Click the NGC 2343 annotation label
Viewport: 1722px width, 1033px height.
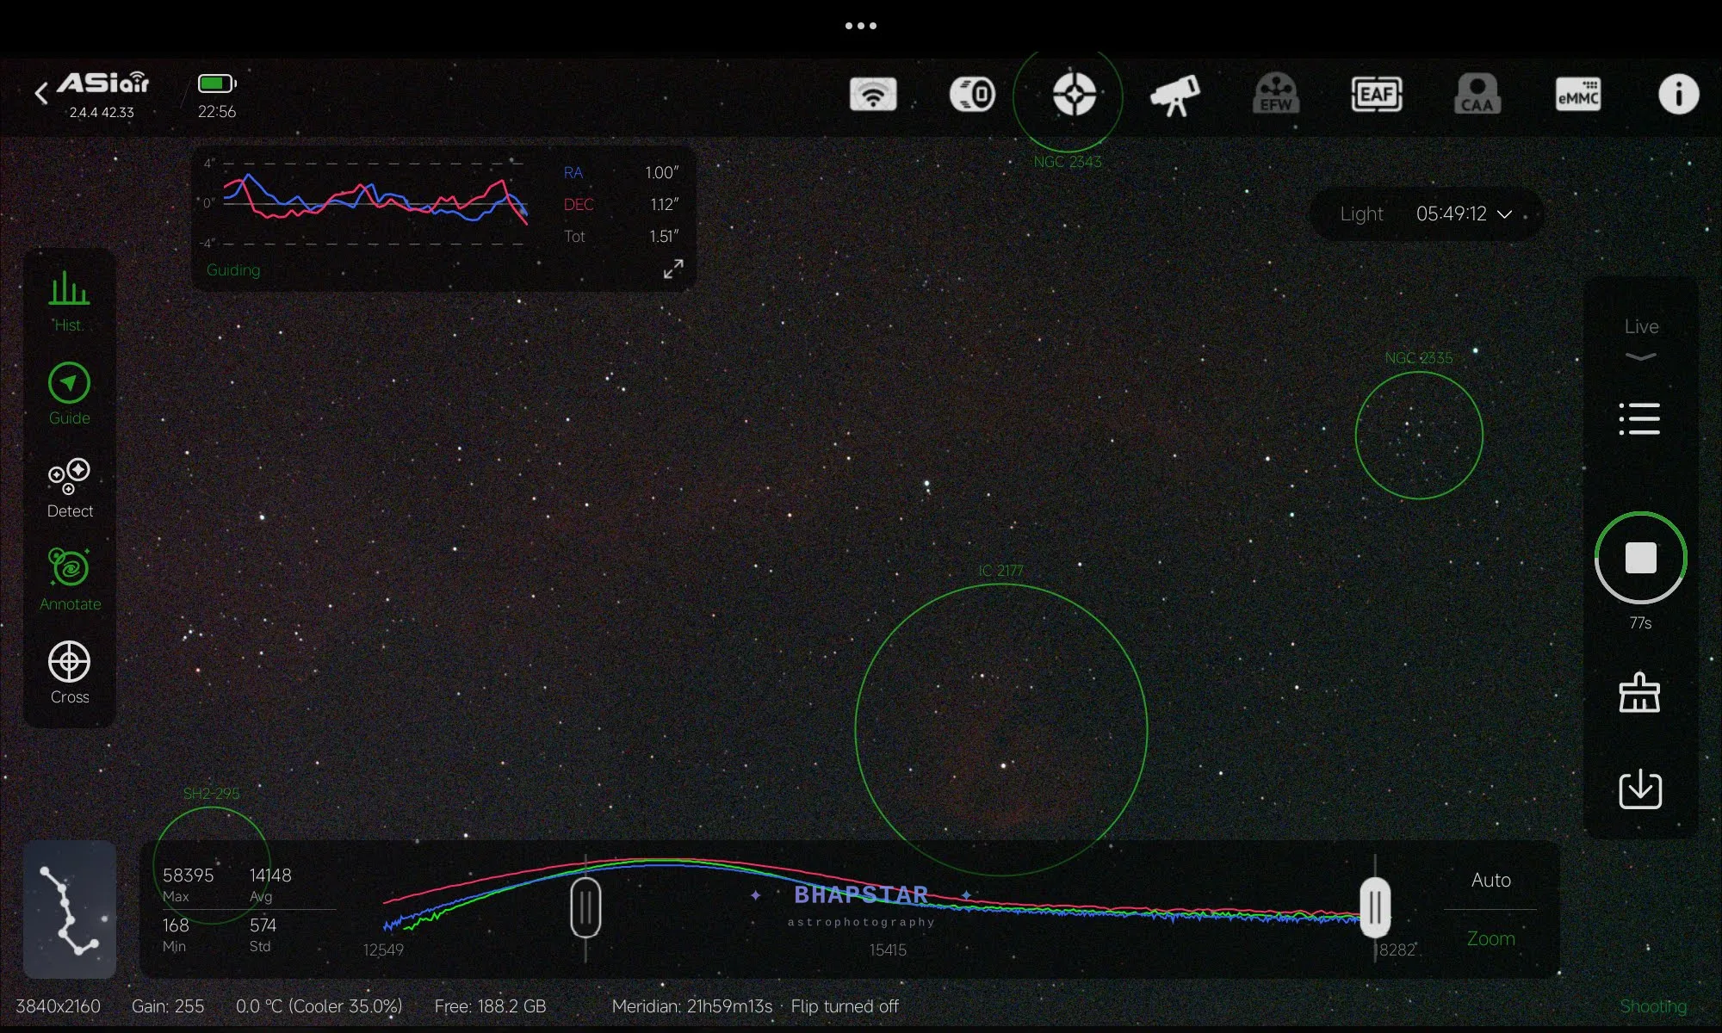pos(1068,161)
